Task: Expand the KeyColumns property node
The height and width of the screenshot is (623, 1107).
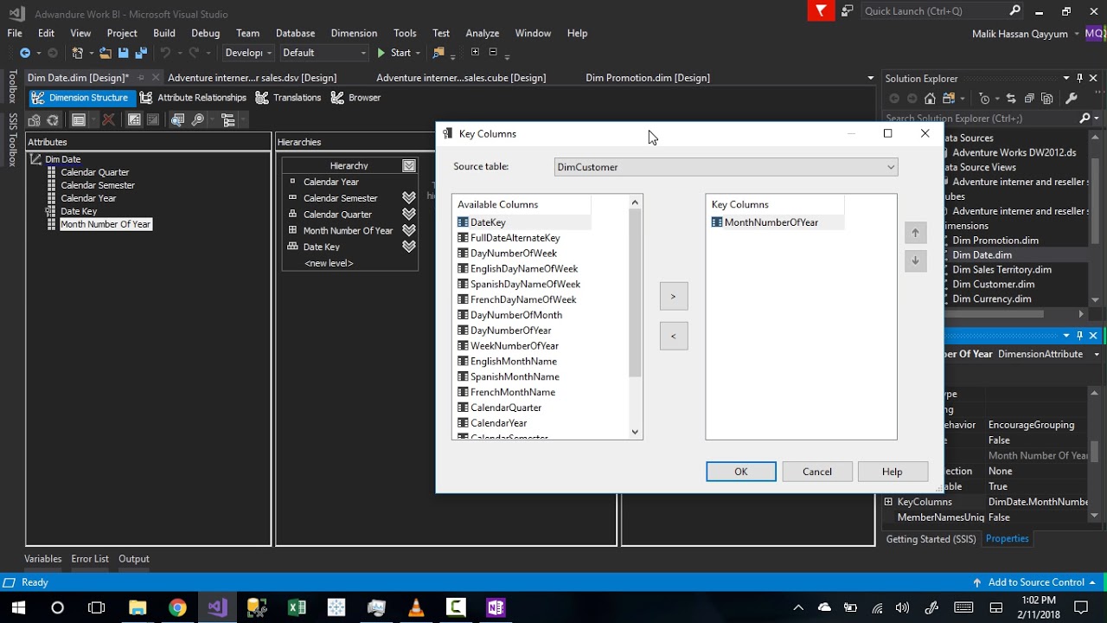Action: (888, 502)
